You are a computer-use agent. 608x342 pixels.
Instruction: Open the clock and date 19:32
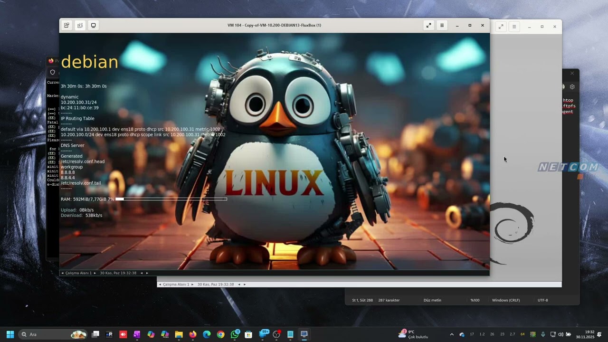585,334
